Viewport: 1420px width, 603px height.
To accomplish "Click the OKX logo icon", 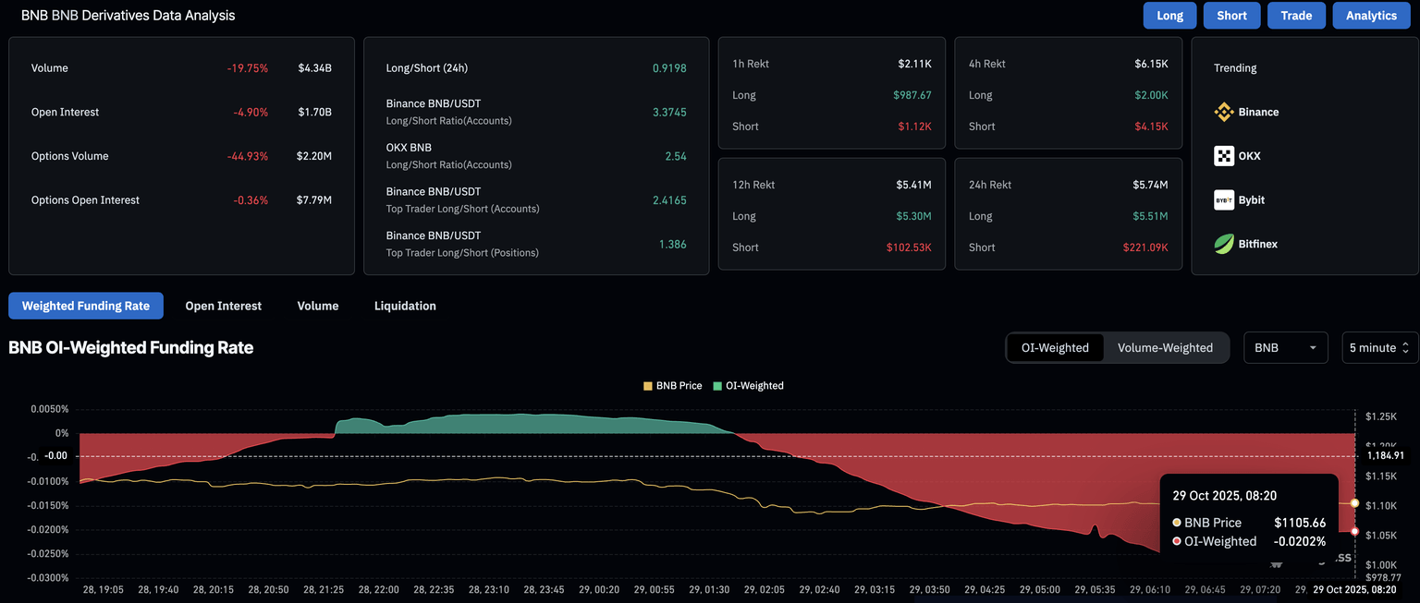I will [1224, 156].
